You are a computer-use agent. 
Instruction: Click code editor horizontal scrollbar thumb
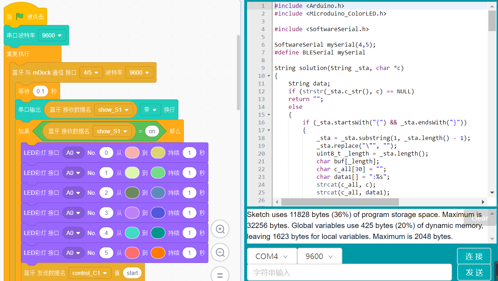coord(340,202)
